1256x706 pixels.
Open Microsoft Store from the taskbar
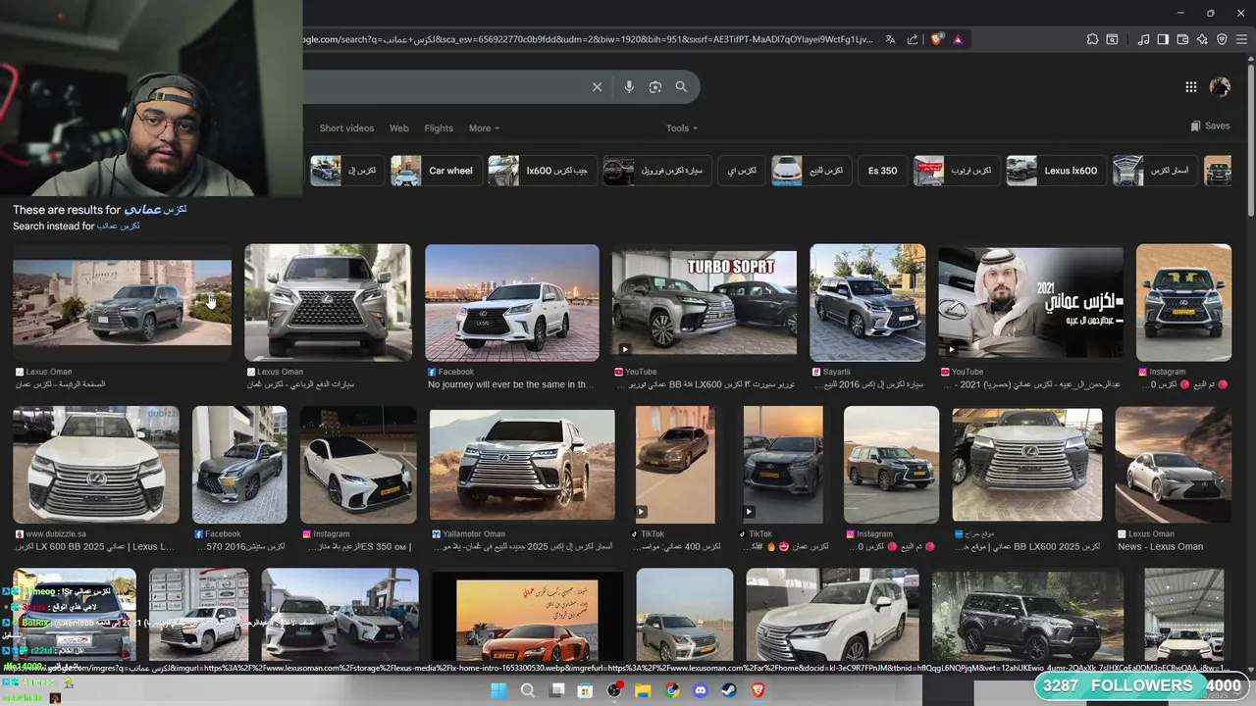(x=585, y=690)
